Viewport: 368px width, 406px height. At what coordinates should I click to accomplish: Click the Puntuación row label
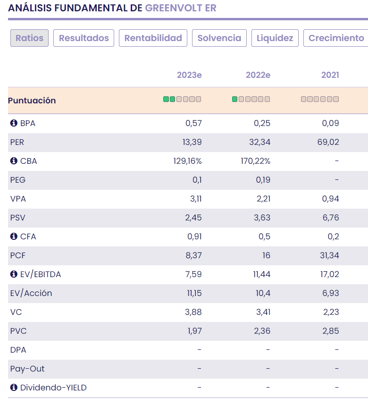coord(32,101)
